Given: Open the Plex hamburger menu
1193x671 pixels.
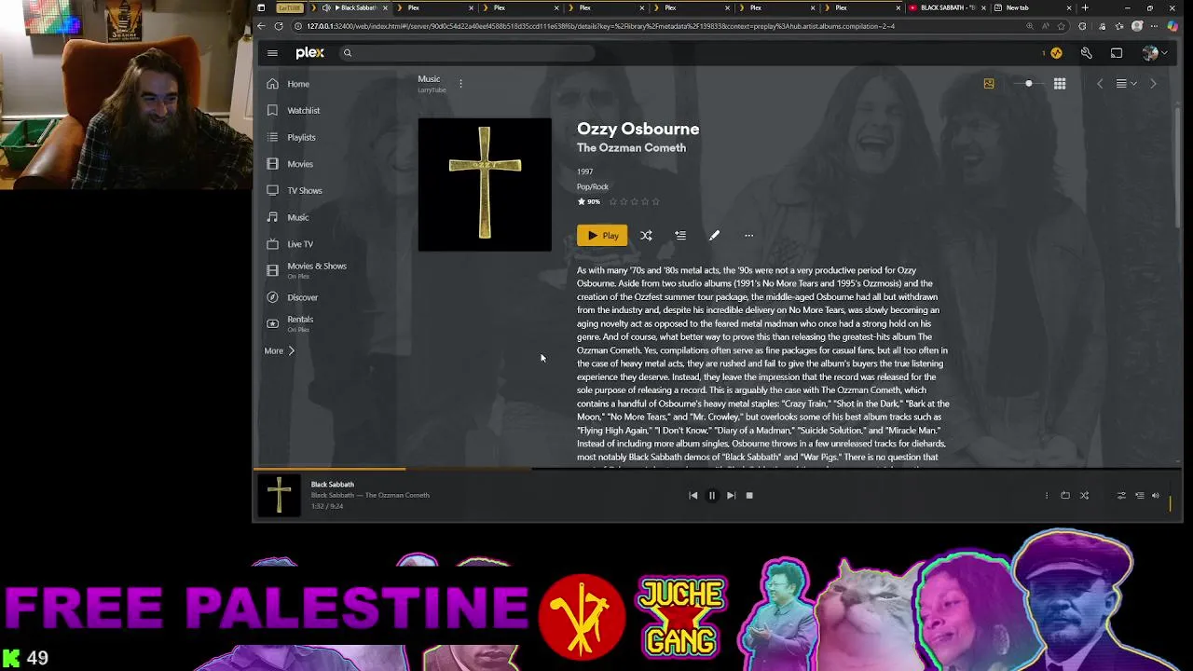Looking at the screenshot, I should pos(272,53).
